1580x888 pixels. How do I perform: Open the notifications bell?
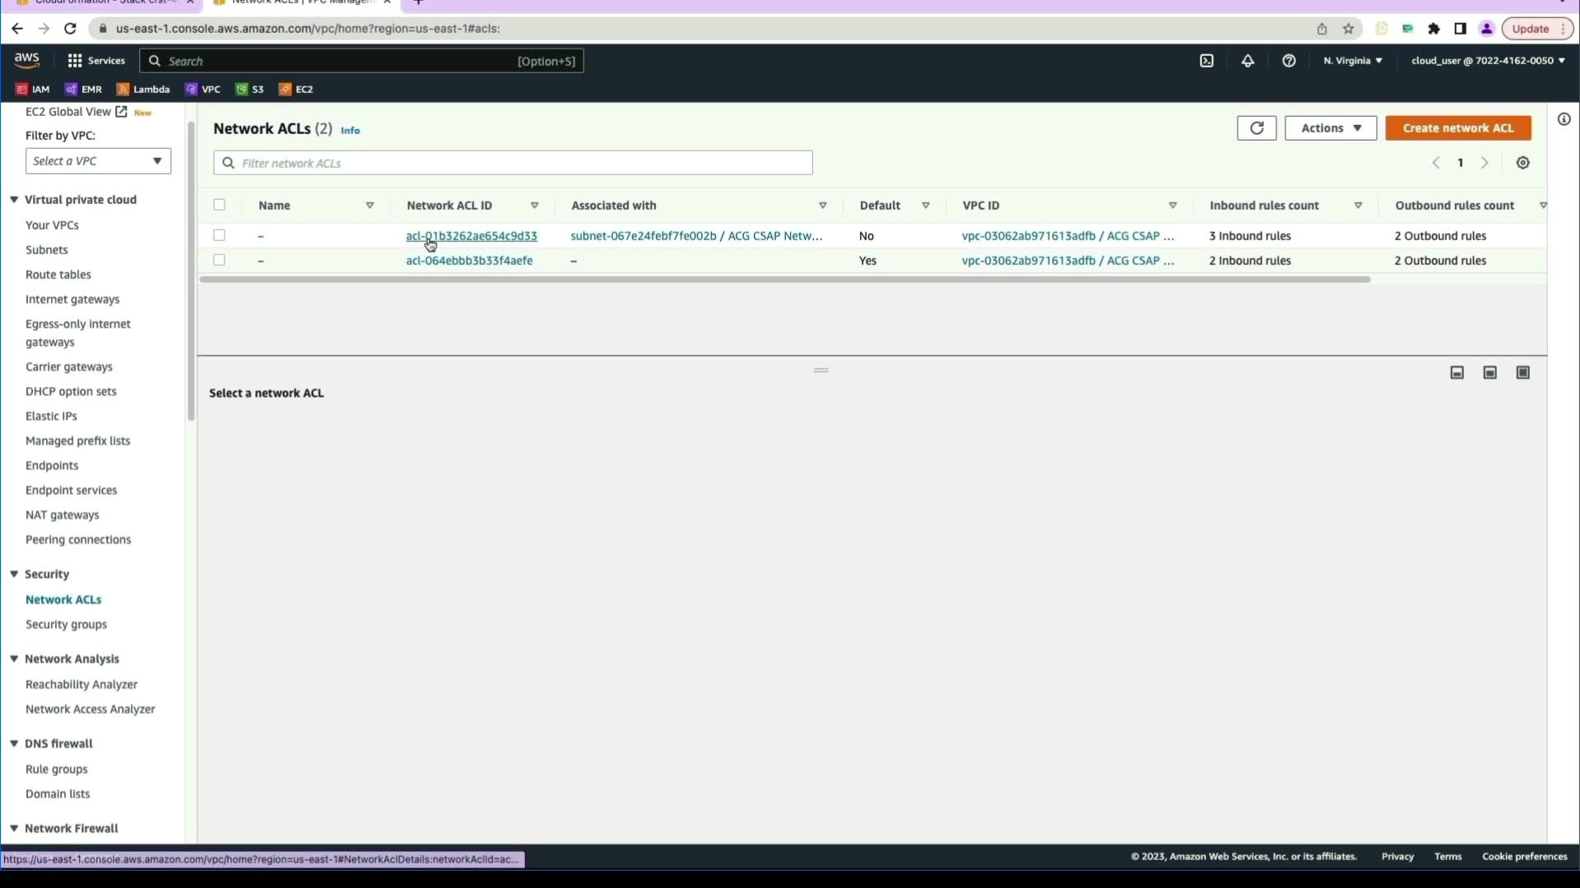click(1248, 61)
